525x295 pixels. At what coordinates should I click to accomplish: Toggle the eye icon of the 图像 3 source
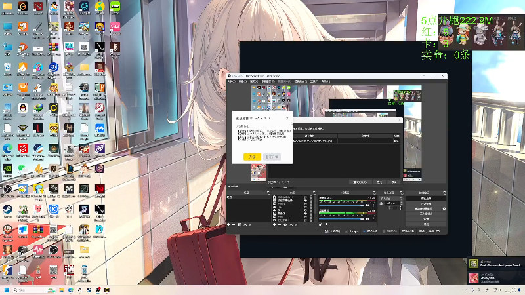point(305,204)
